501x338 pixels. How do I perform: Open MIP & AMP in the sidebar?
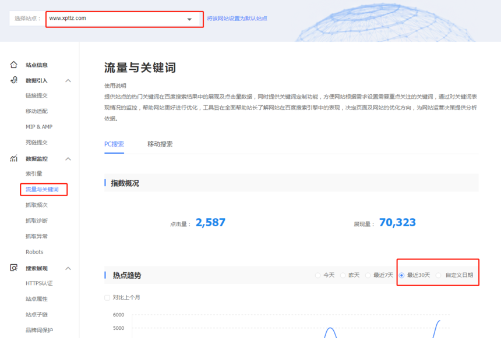39,127
